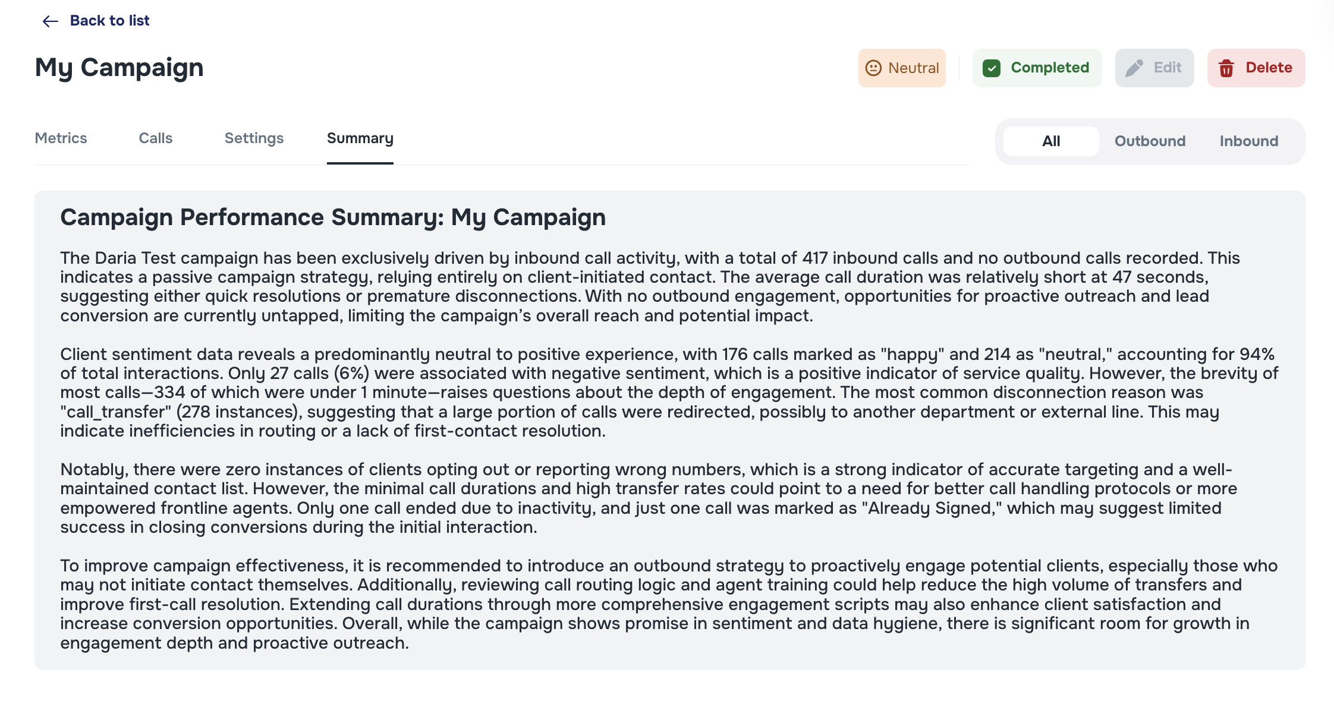Switch to the Calls tab

[156, 138]
